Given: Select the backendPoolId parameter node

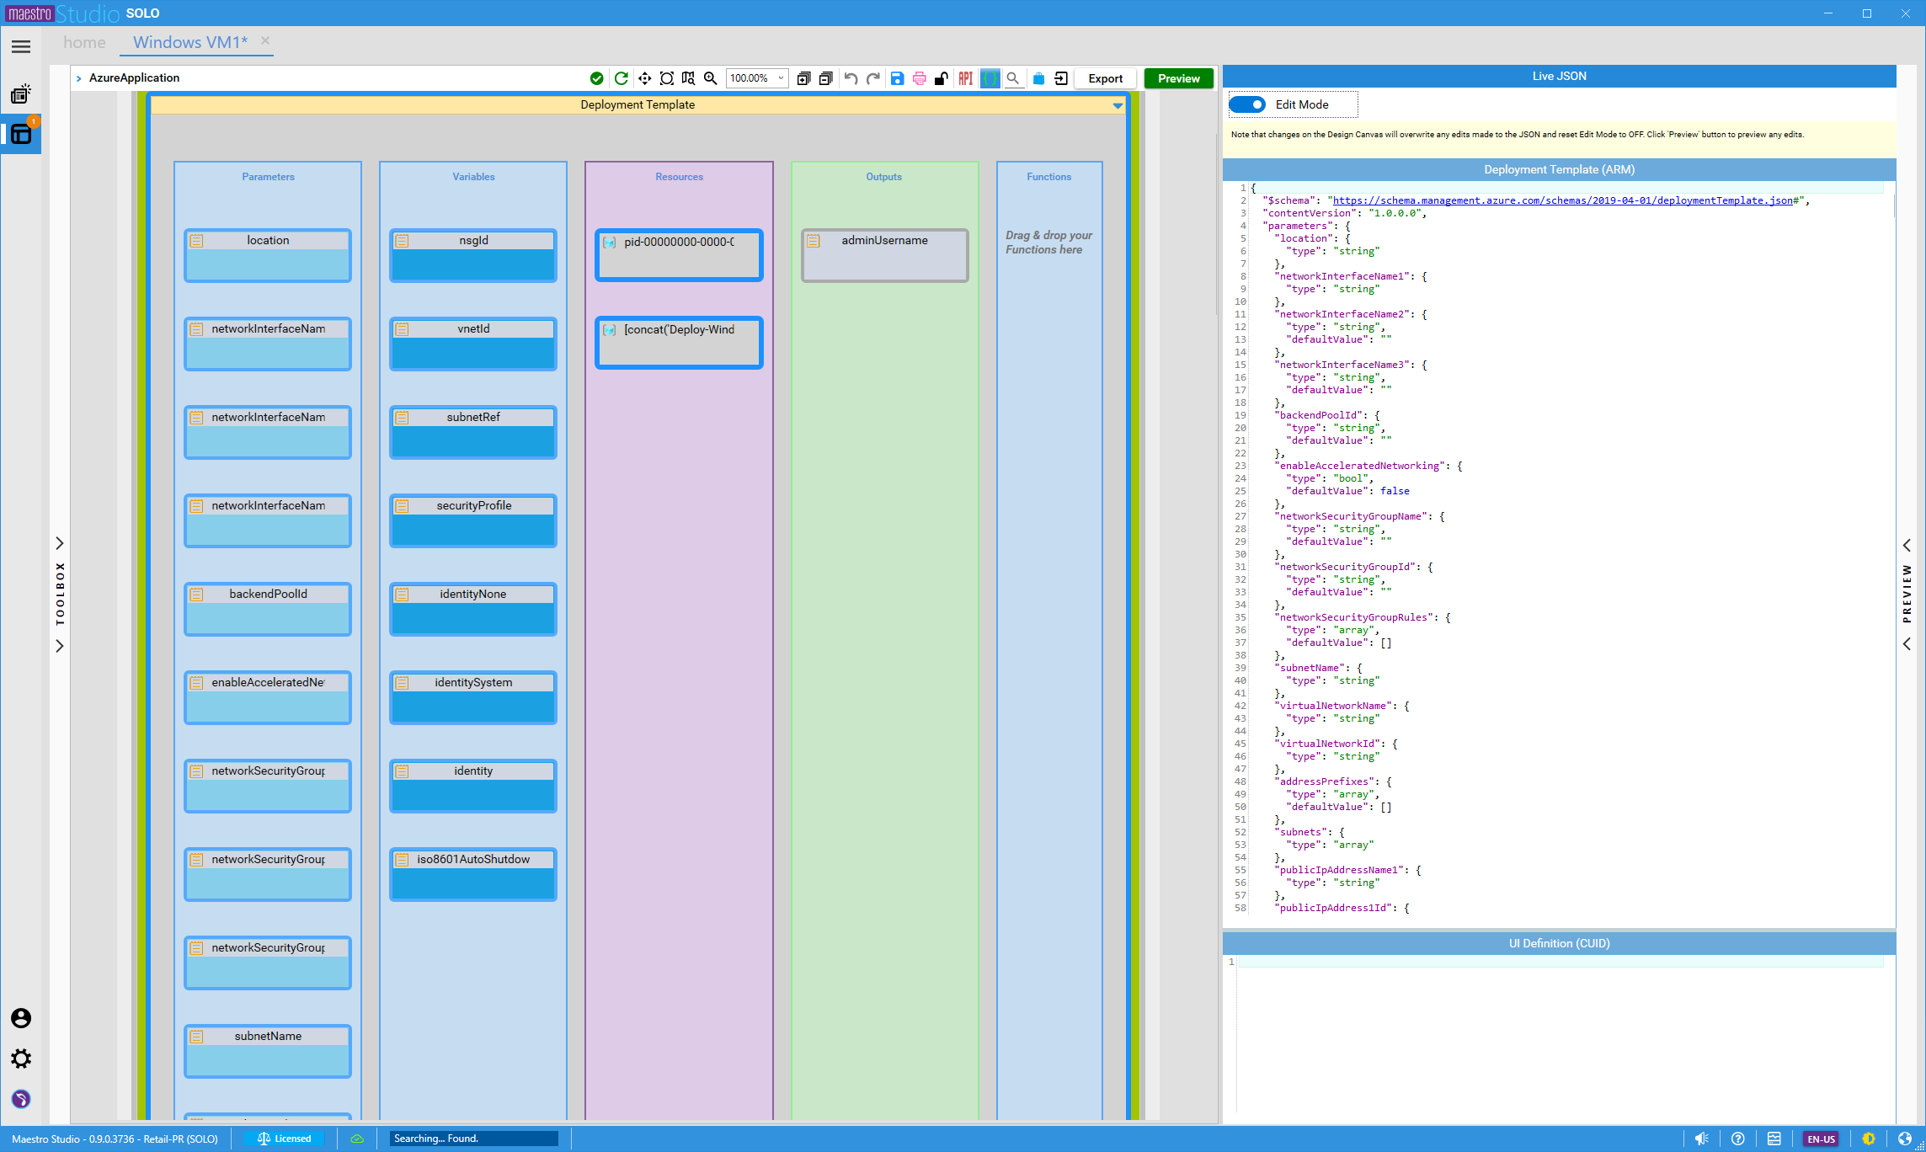Looking at the screenshot, I should click(x=268, y=609).
